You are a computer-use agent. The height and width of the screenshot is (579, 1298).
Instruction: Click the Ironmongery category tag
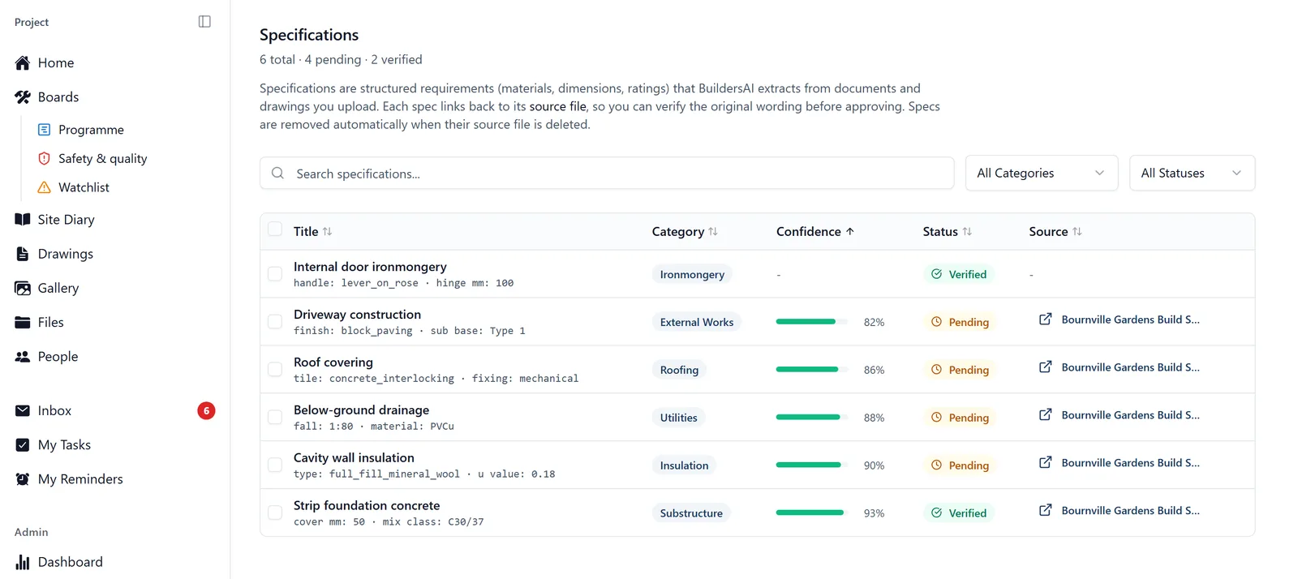click(x=692, y=274)
